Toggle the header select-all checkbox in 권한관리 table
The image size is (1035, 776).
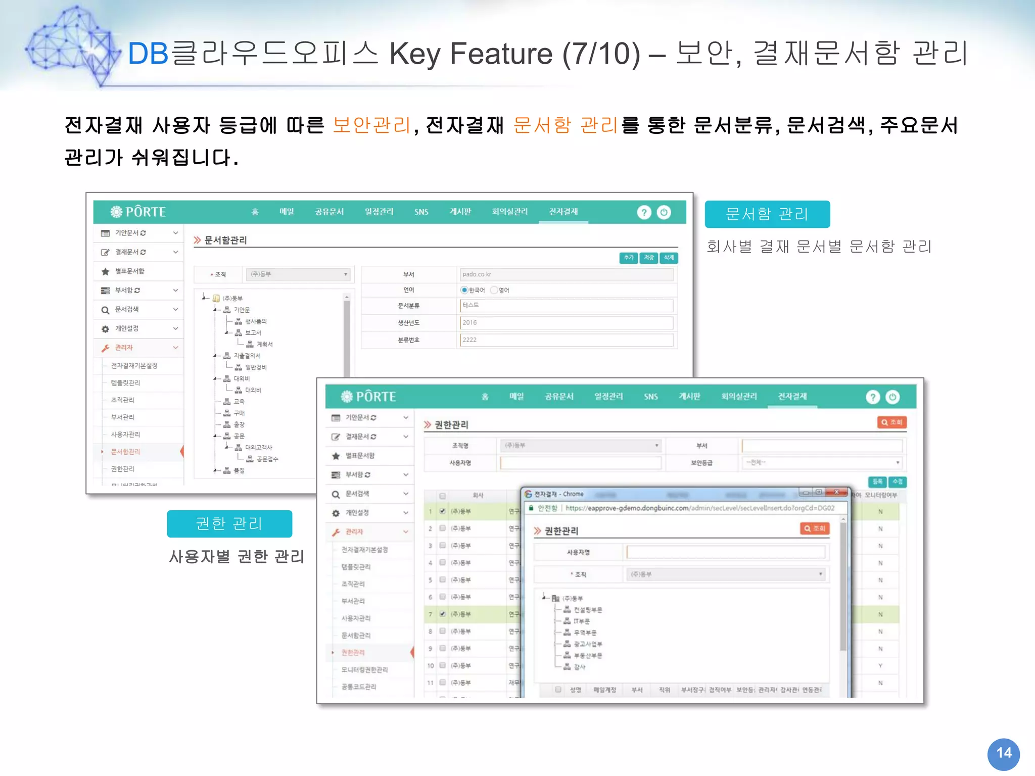(443, 496)
